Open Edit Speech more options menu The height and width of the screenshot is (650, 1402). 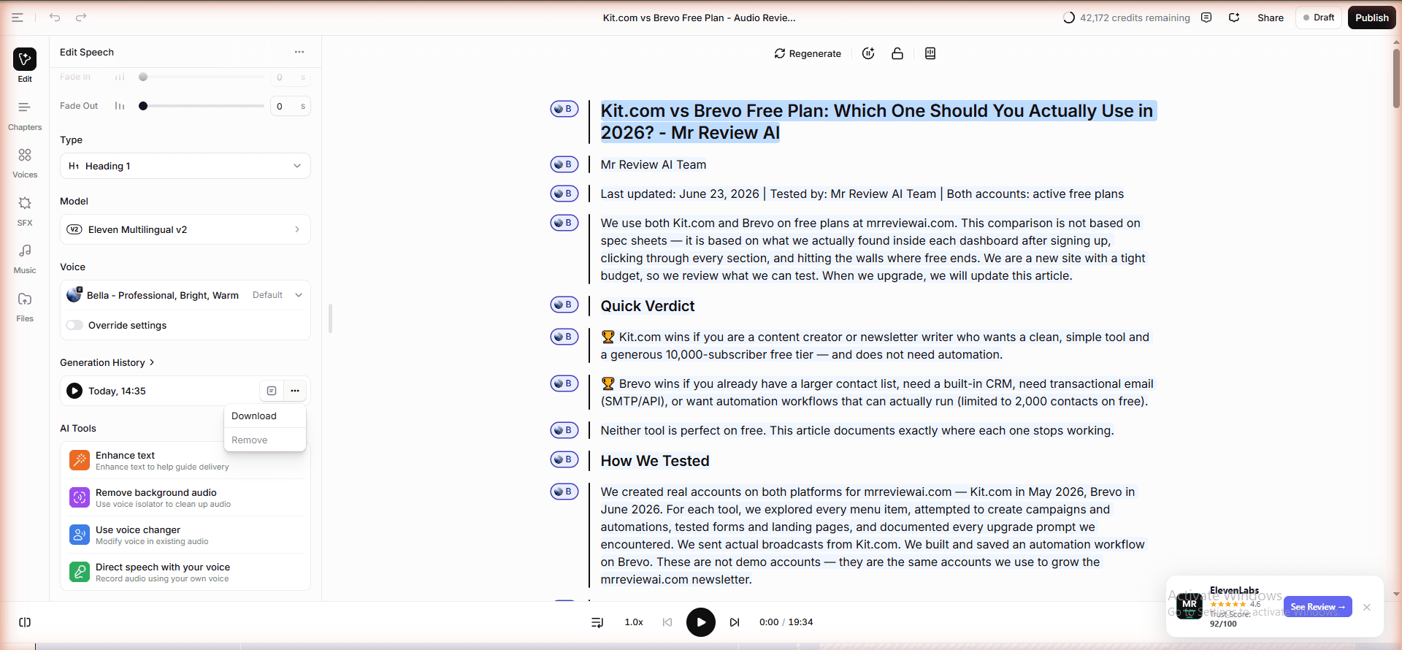(x=299, y=52)
